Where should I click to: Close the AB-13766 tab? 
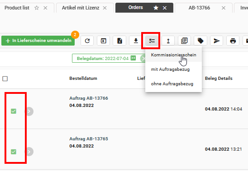click(224, 8)
